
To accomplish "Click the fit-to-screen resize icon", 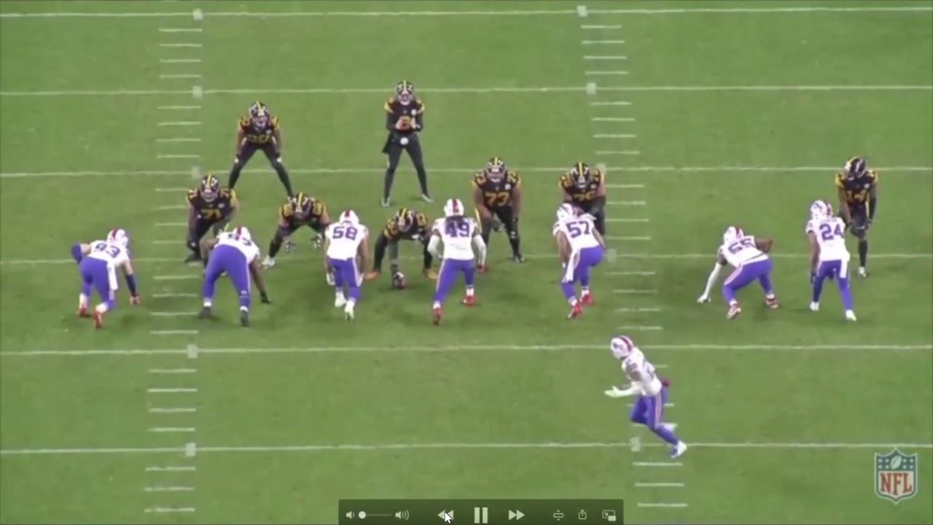I will 558,515.
